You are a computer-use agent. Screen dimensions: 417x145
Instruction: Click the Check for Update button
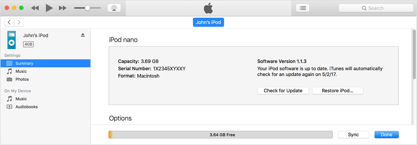click(283, 91)
